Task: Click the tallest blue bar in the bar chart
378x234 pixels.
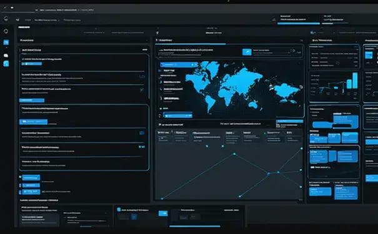Action: [355, 80]
